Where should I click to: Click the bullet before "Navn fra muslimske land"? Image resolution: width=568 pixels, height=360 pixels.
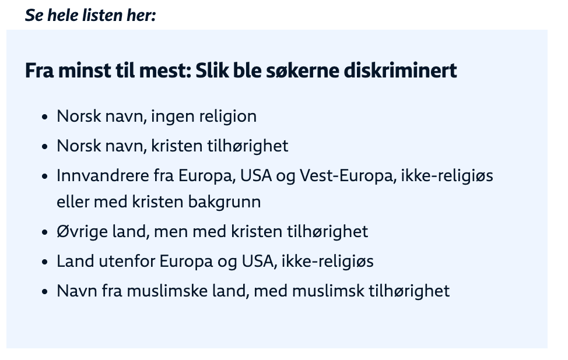(x=45, y=291)
